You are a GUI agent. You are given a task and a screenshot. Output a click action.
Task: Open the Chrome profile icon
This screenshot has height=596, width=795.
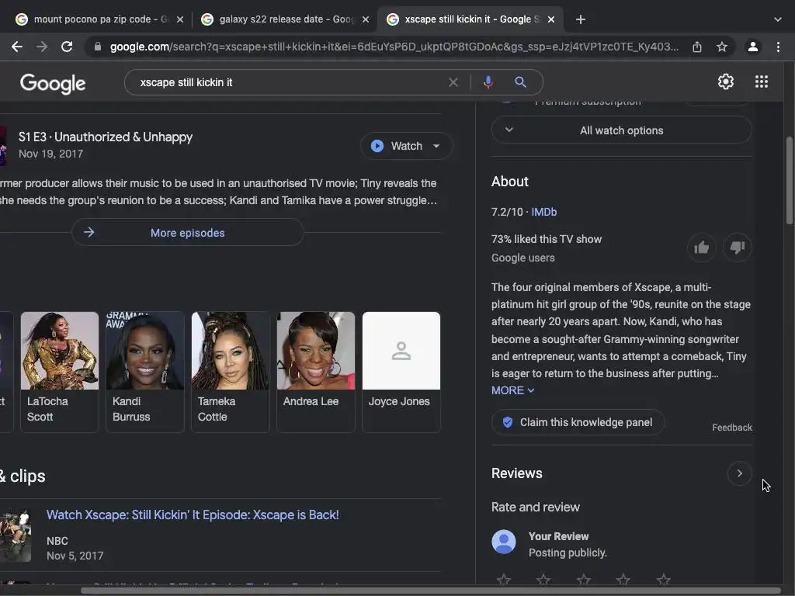753,47
